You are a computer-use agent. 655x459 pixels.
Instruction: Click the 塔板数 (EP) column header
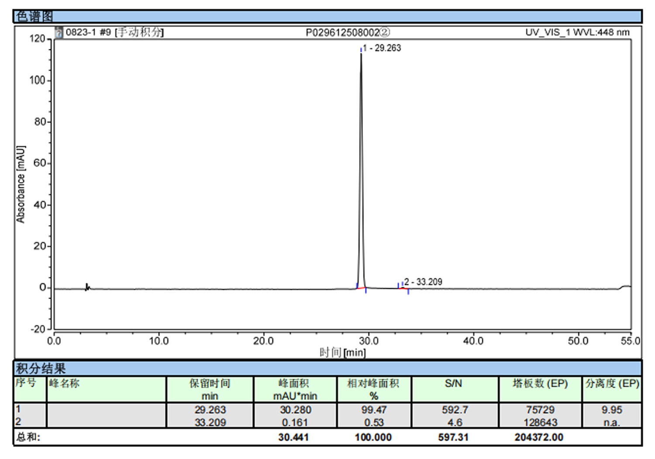[x=540, y=384]
